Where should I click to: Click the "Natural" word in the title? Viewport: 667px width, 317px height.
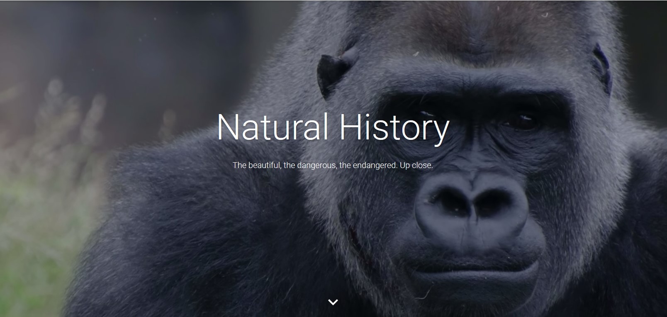pyautogui.click(x=273, y=127)
